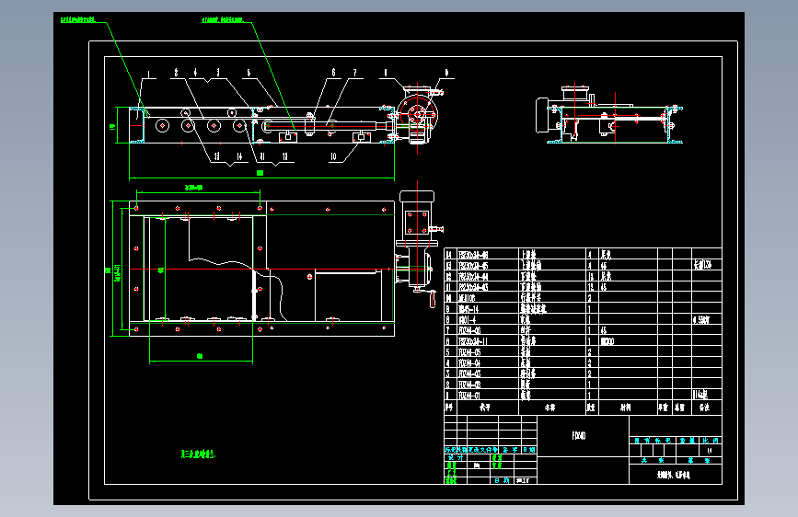The image size is (798, 517).
Task: Select the overall length dimension under front view
Action: click(x=260, y=173)
